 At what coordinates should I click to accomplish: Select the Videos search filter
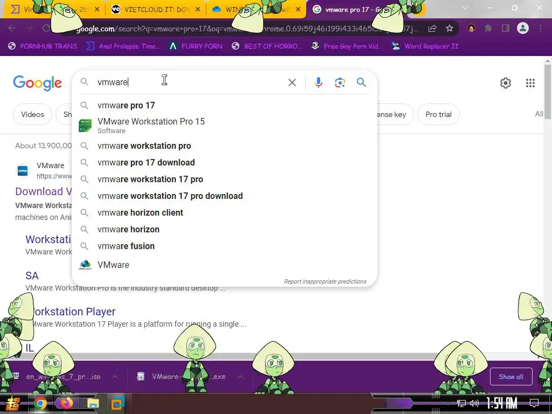tap(32, 114)
